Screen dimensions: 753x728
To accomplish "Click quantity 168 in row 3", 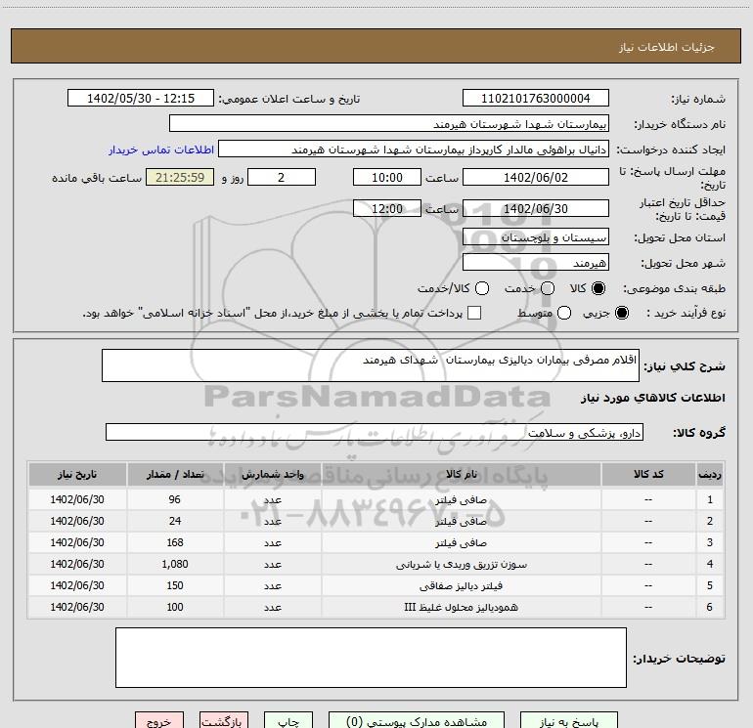I will (175, 542).
